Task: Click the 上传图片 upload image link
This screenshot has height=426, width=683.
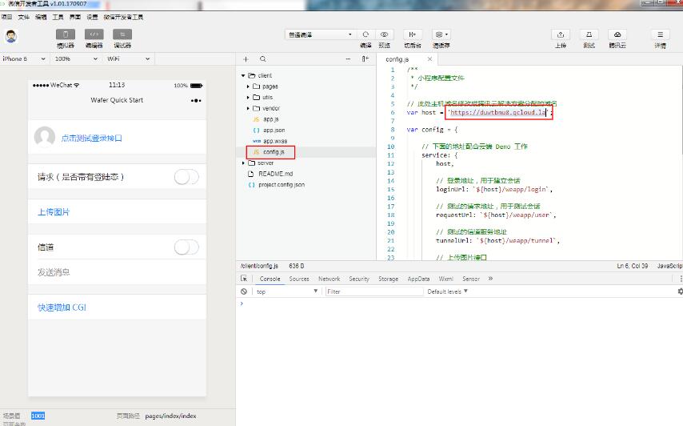Action: [54, 212]
